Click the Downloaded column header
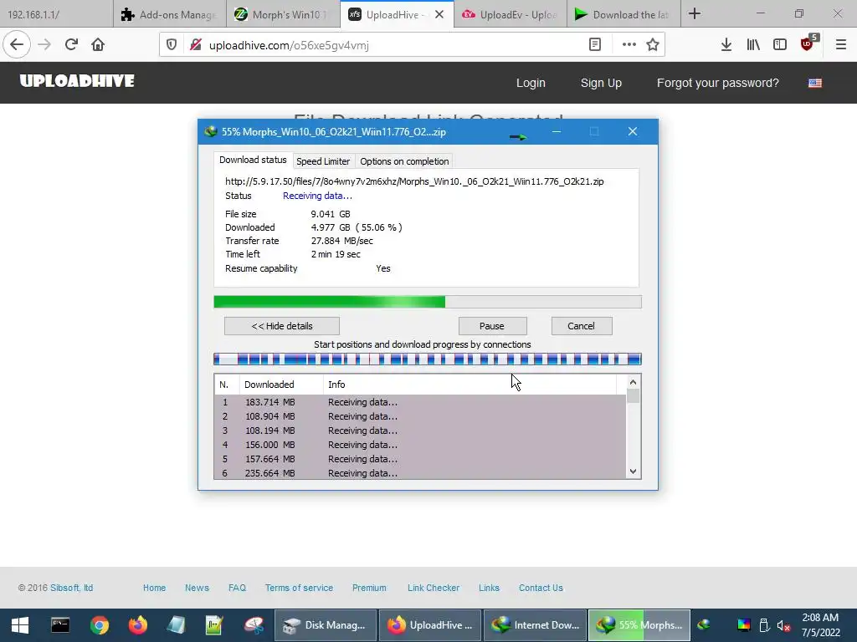 click(x=281, y=385)
